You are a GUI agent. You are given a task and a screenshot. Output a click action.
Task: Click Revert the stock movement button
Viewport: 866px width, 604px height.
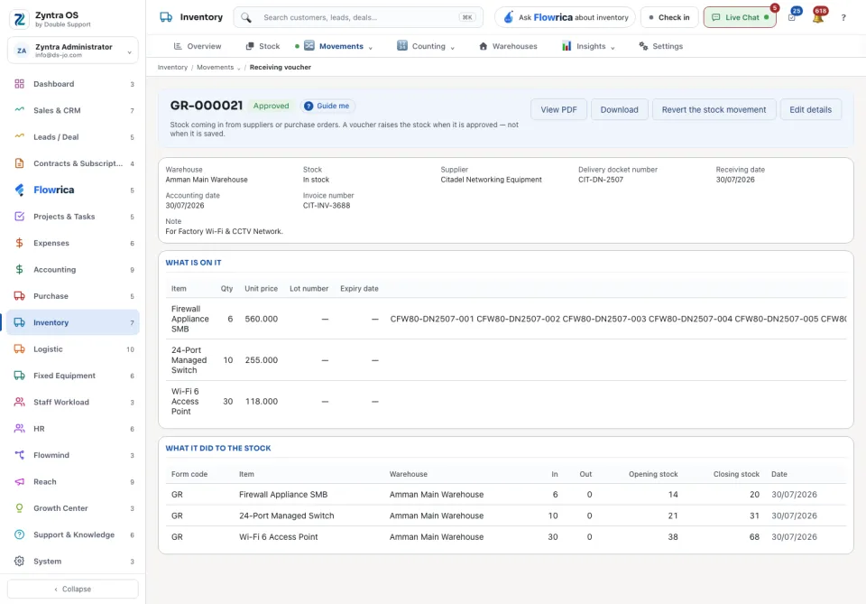[x=714, y=109]
